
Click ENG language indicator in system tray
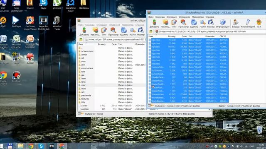[x=252, y=146]
